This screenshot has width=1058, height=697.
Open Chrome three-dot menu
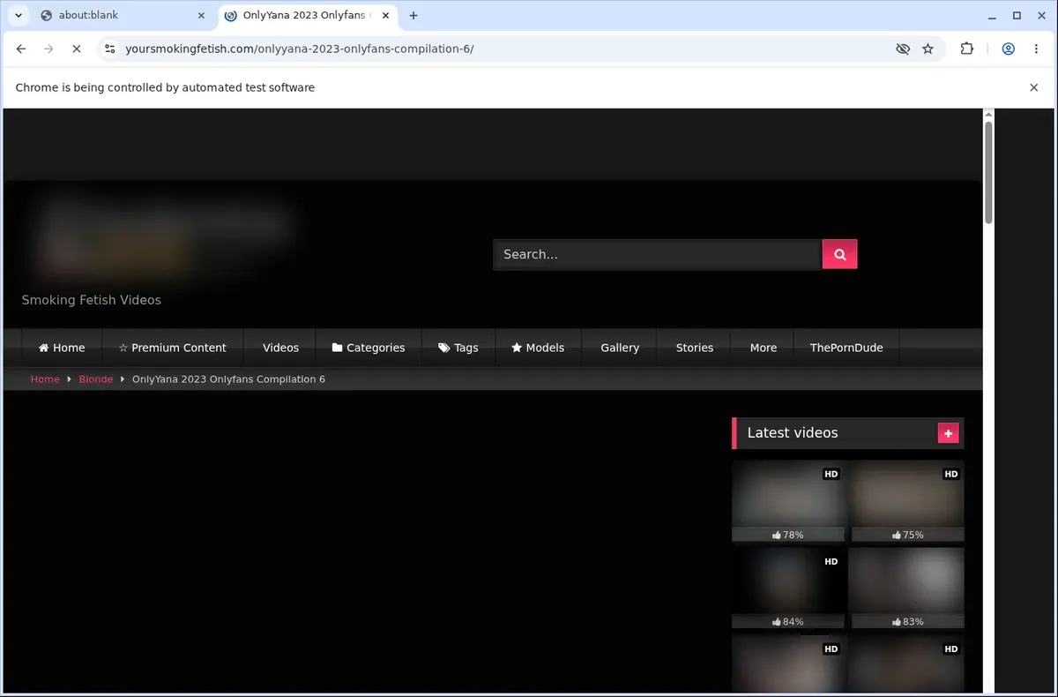tap(1035, 49)
